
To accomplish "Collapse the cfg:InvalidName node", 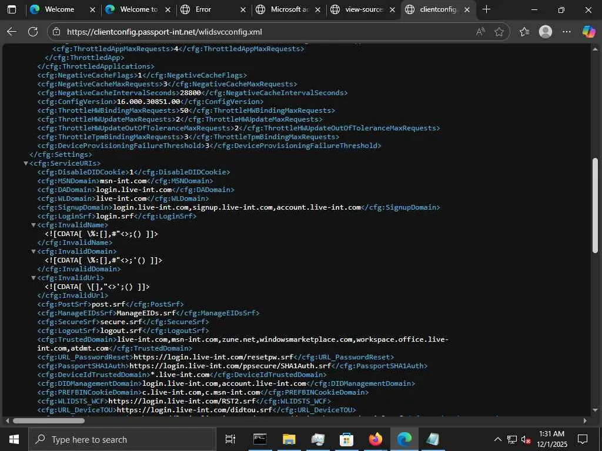I will [x=34, y=225].
